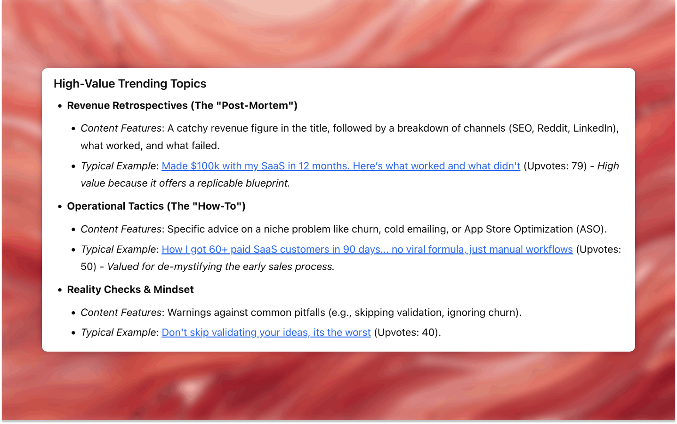Click the '(Upvotes: 79)' text

pos(555,166)
